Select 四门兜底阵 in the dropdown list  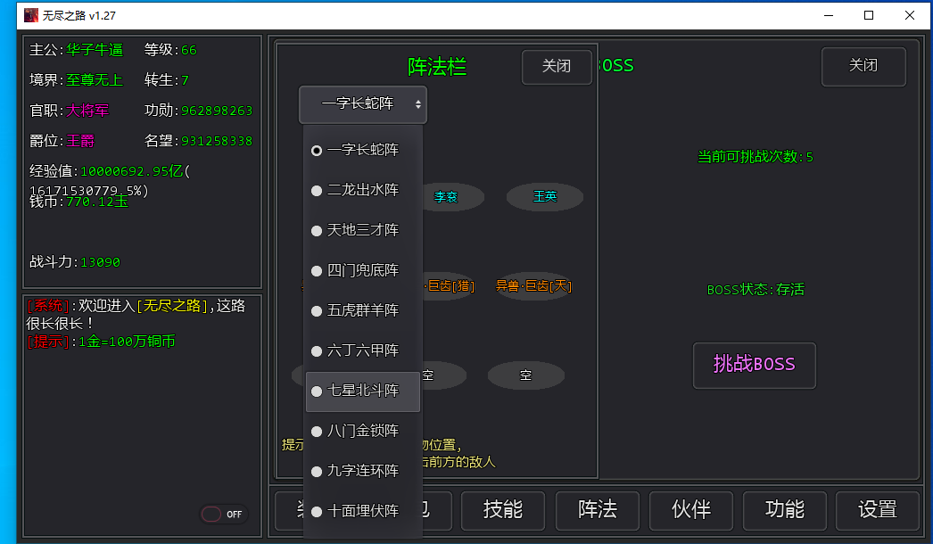tap(362, 270)
